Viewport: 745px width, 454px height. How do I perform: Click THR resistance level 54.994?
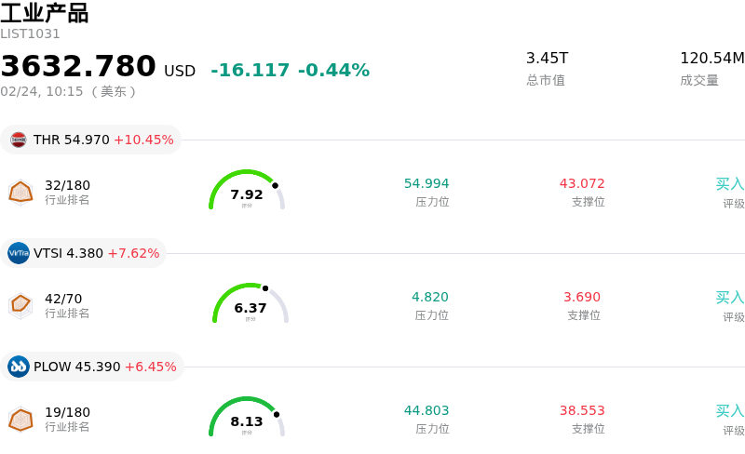(x=427, y=184)
